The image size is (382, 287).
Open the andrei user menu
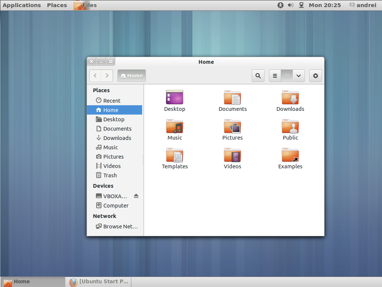[x=366, y=5]
